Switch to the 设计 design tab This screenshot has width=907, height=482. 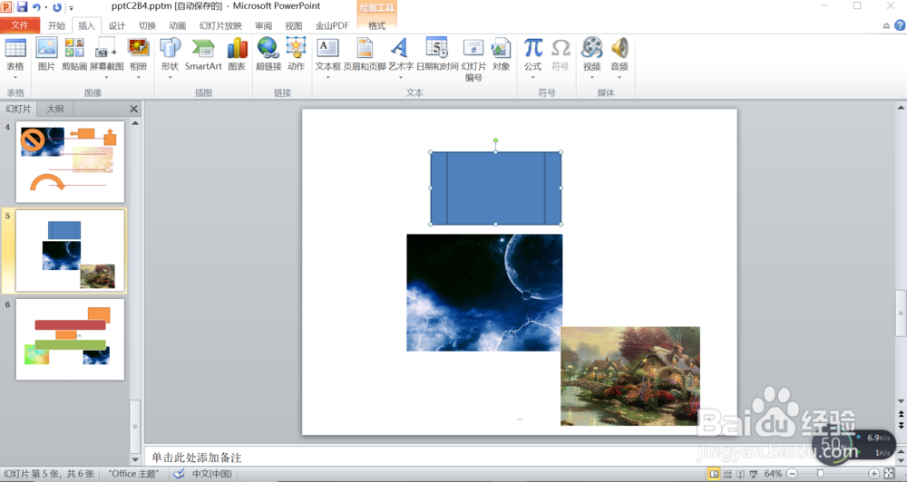(x=117, y=25)
